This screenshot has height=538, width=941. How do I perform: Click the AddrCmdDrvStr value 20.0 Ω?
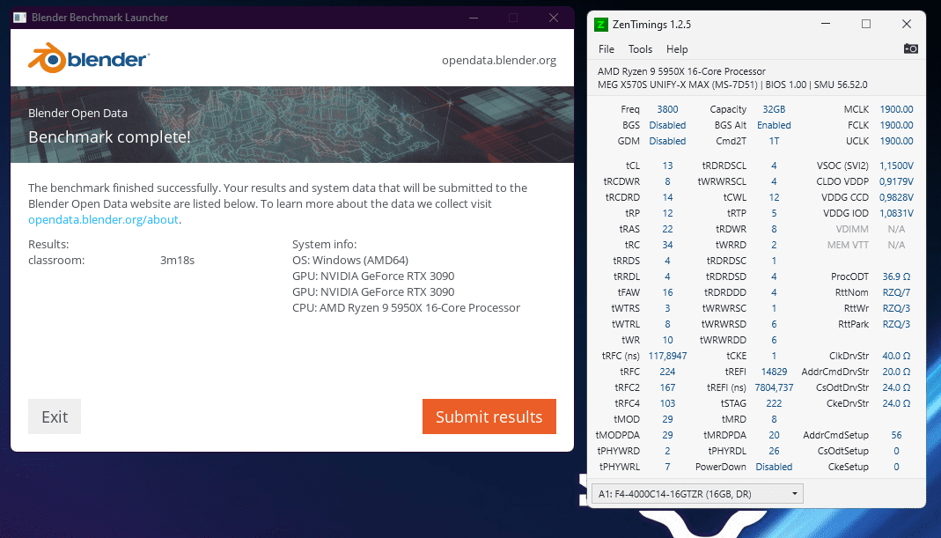(897, 372)
